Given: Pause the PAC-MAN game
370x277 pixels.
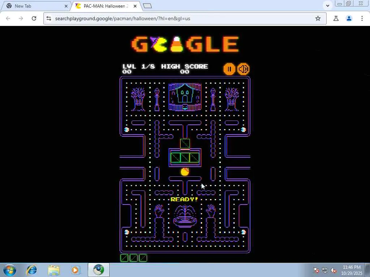Looking at the screenshot, I should tap(229, 69).
